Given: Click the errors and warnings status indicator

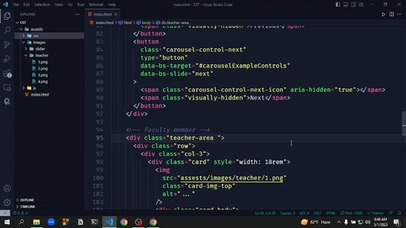Looking at the screenshot, I should pos(20,213).
